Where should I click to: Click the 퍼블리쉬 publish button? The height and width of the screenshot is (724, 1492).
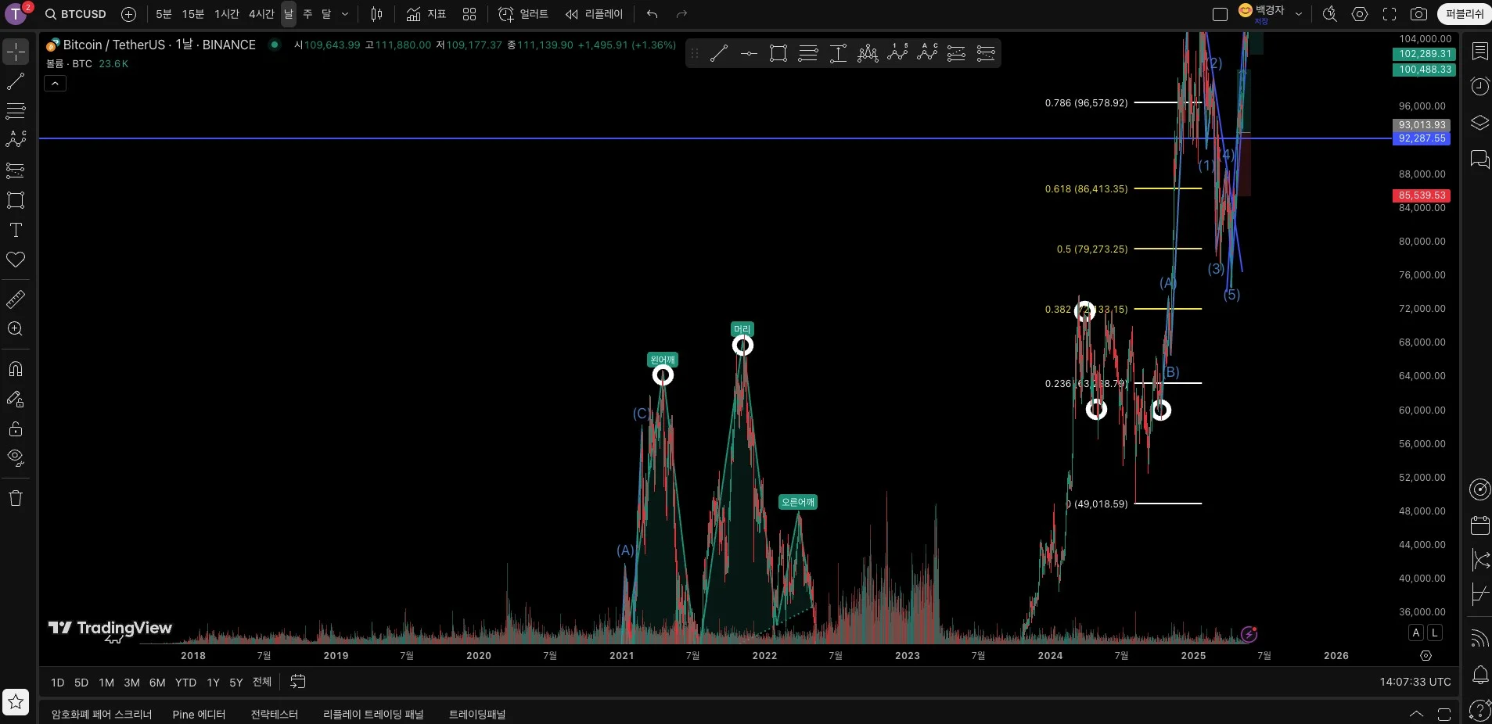pyautogui.click(x=1464, y=14)
